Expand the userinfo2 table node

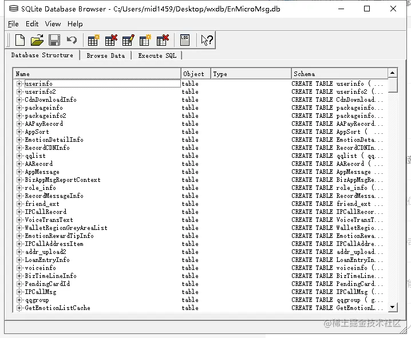pos(19,92)
